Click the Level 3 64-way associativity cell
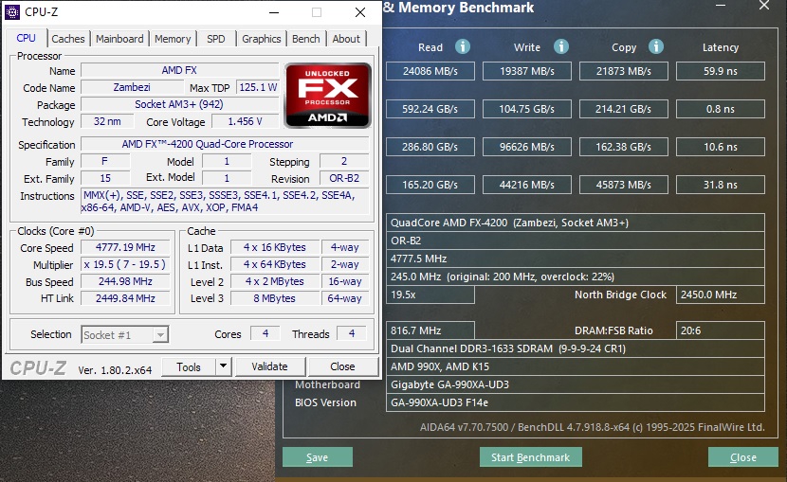Viewport: 787px width, 482px height. (x=345, y=298)
